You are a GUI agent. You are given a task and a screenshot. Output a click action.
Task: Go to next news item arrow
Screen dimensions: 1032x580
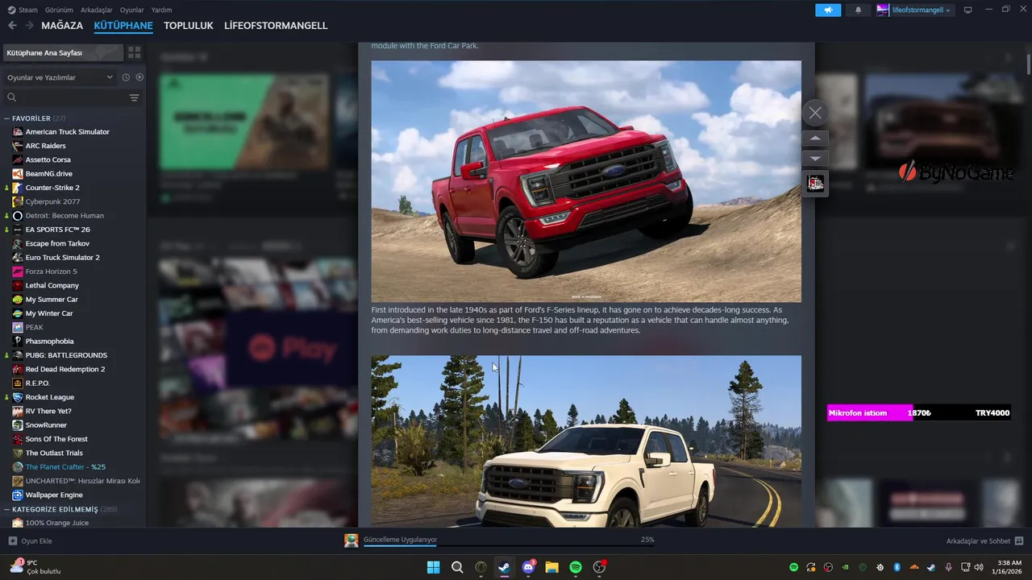815,159
